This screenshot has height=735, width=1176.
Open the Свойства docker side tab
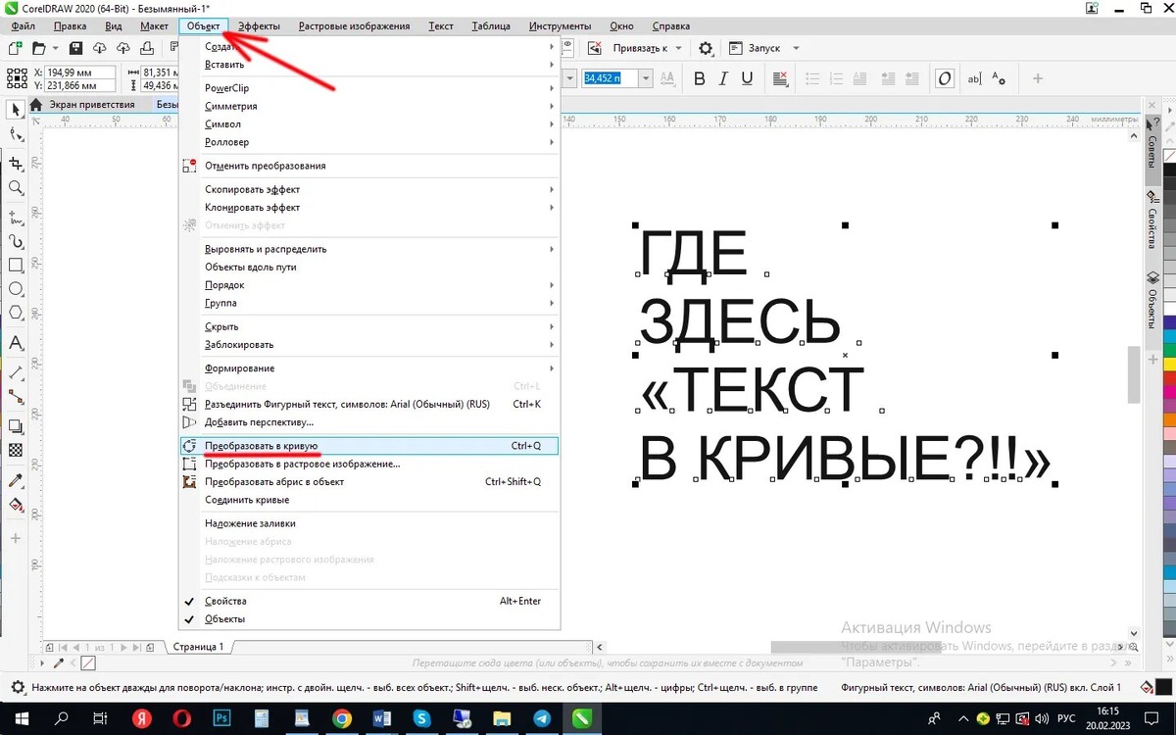(x=1151, y=220)
